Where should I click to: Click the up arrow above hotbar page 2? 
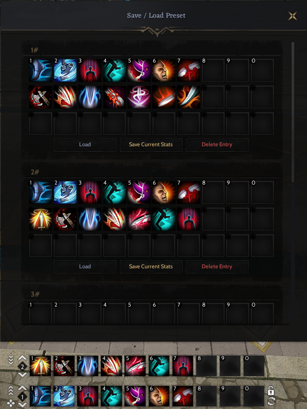[x=22, y=358]
